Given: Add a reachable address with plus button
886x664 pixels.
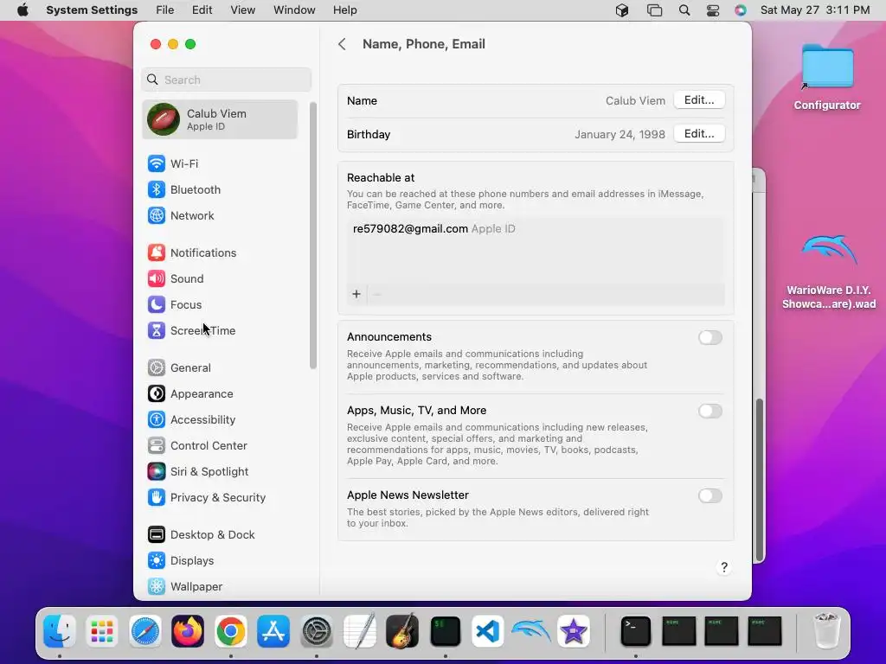Looking at the screenshot, I should 356,294.
